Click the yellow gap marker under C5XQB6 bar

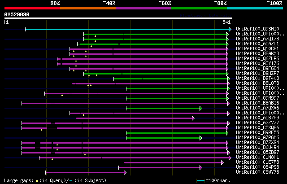click(42, 130)
